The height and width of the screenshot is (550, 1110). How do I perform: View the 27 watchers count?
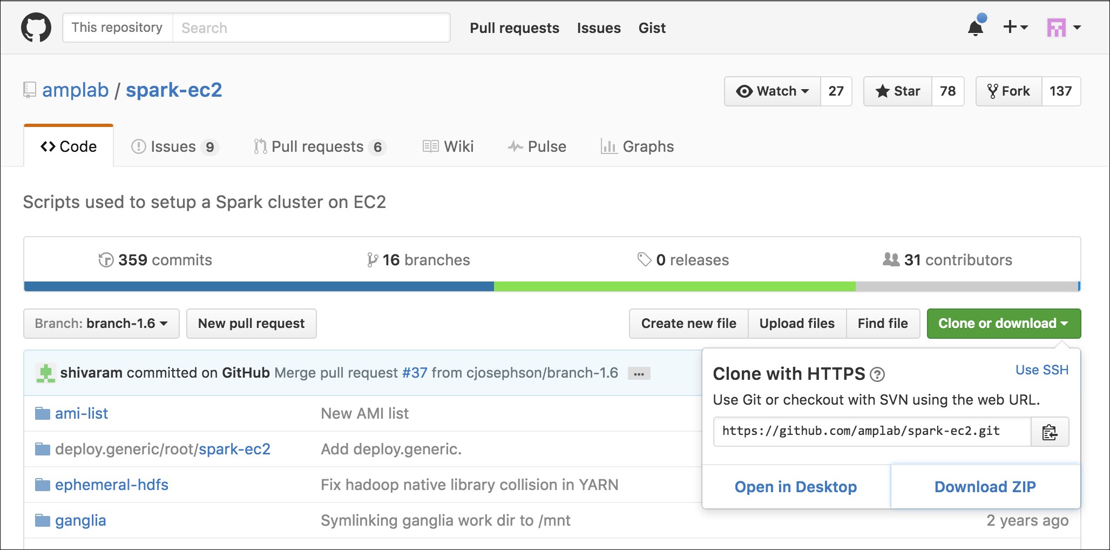(836, 91)
